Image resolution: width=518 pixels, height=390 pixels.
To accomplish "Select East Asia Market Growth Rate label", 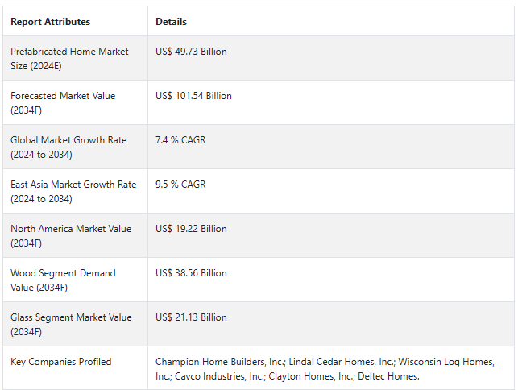I will coord(73,191).
